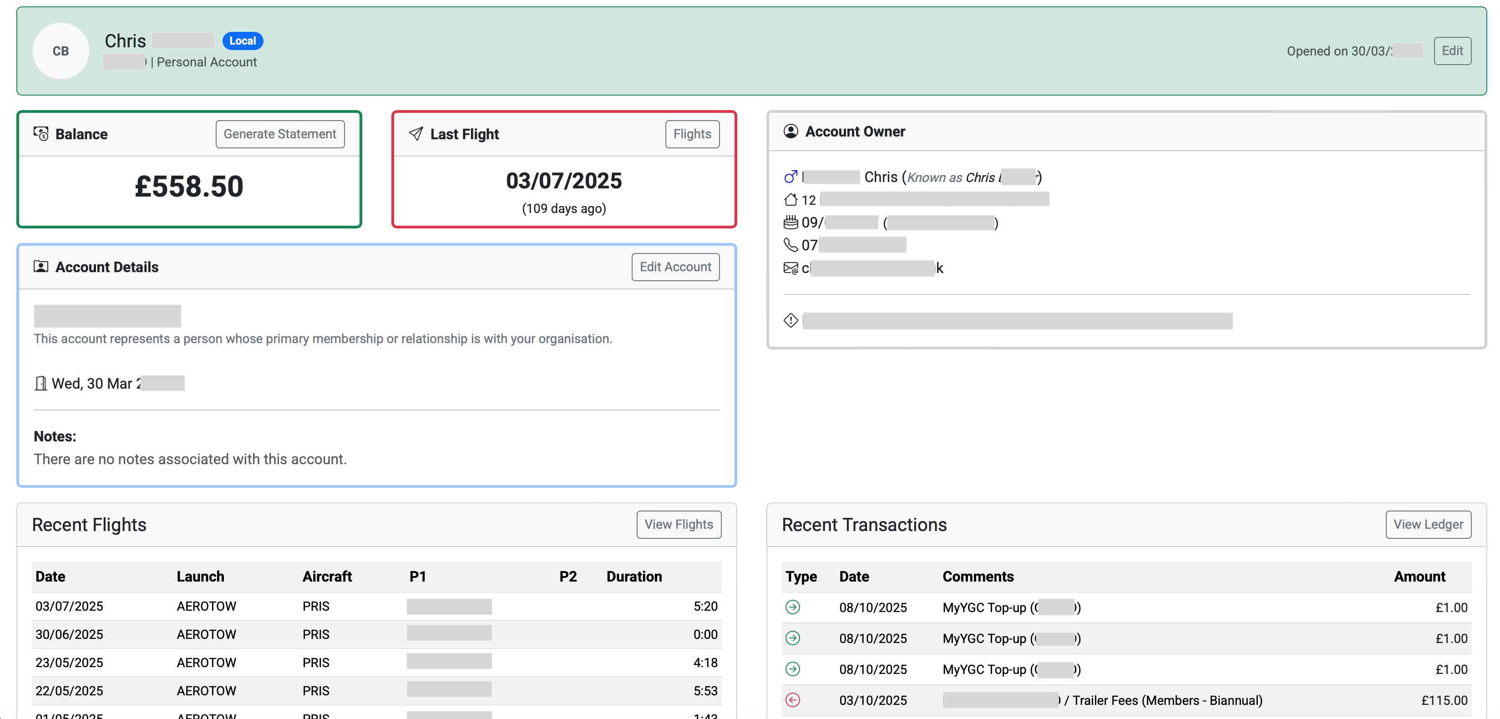Click the wallet icon next to Balance
Viewport: 1500px width, 719px height.
click(40, 133)
